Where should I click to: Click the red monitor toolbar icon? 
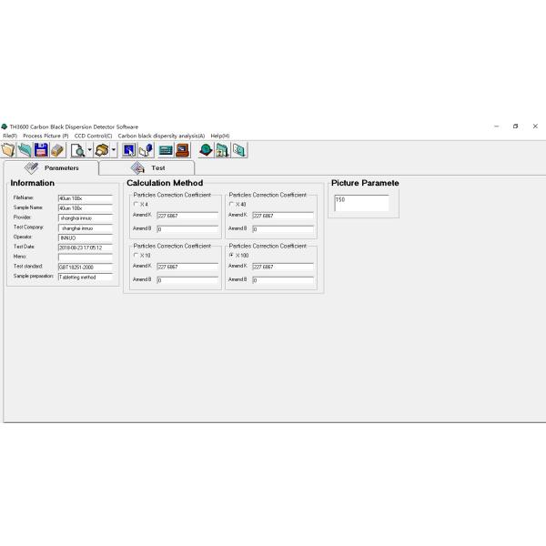(x=182, y=150)
